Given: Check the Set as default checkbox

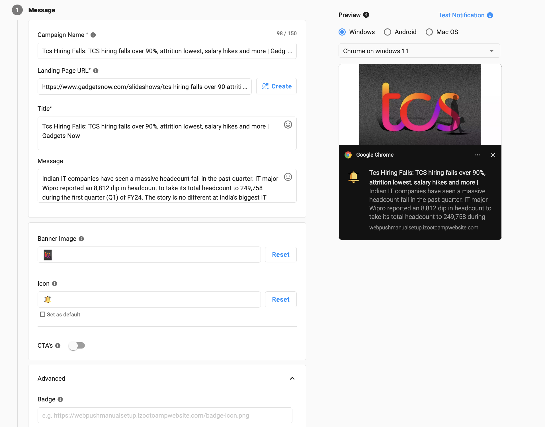Looking at the screenshot, I should click(43, 314).
